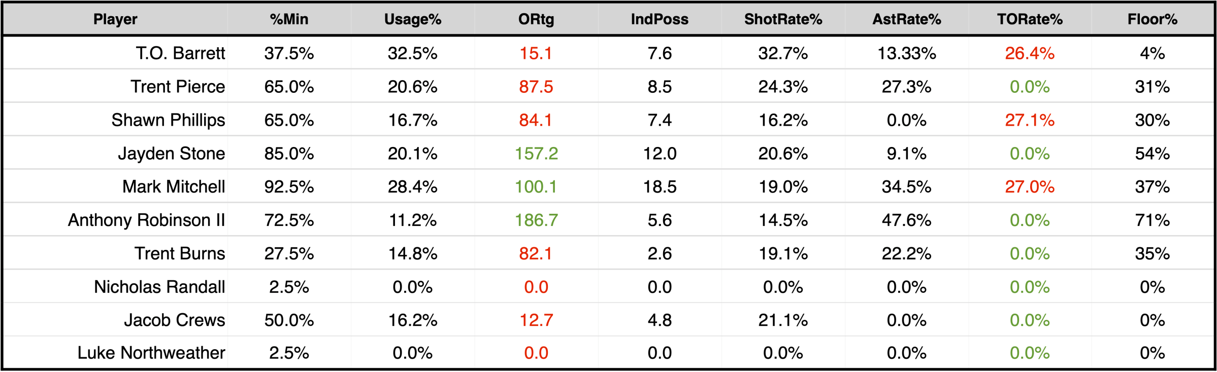Click the Usage% column header

412,19
